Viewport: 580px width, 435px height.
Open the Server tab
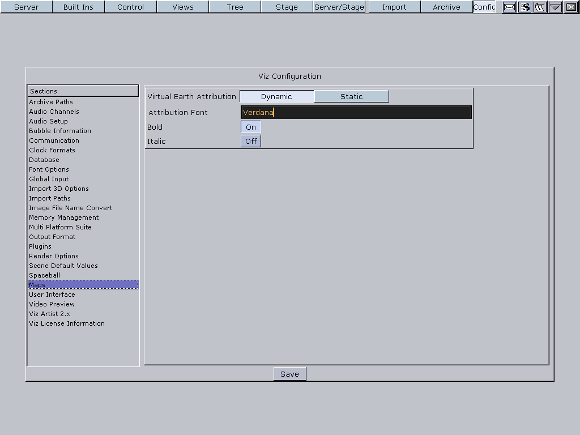pyautogui.click(x=26, y=7)
